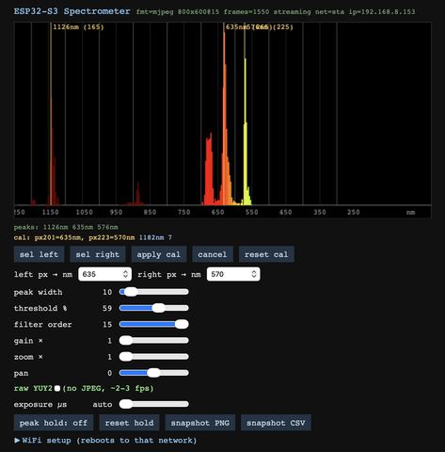Reset calibration with reset cal button
Screen dimensions: 445x452
[266, 254]
